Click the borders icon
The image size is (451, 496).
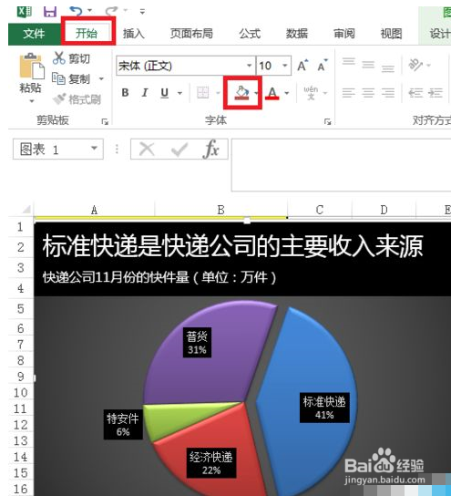202,93
